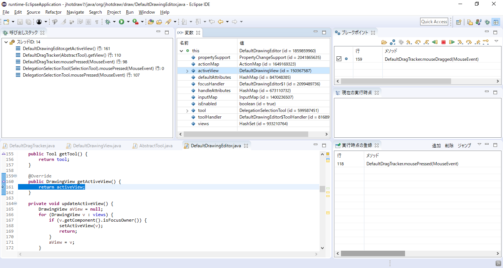The width and height of the screenshot is (503, 268).
Task: Open the Back history dropdown arrow
Action: [x=227, y=22]
